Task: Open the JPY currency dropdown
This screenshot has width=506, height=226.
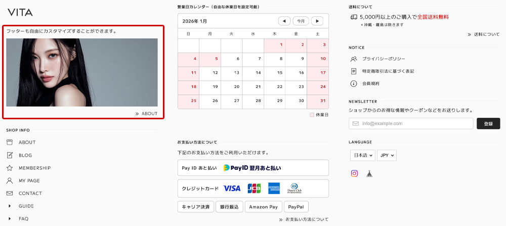Action: click(387, 155)
